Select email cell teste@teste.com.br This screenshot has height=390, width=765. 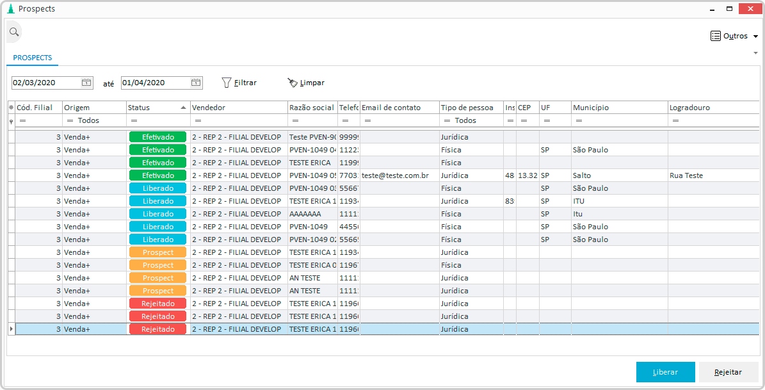click(x=399, y=175)
